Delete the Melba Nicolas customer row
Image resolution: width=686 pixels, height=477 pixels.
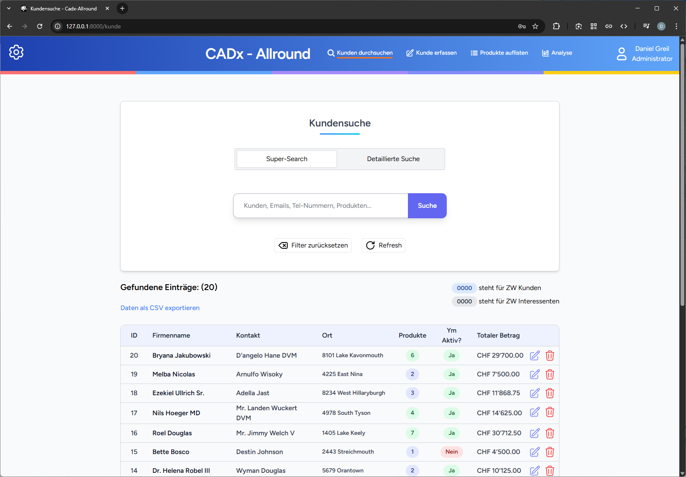click(550, 374)
